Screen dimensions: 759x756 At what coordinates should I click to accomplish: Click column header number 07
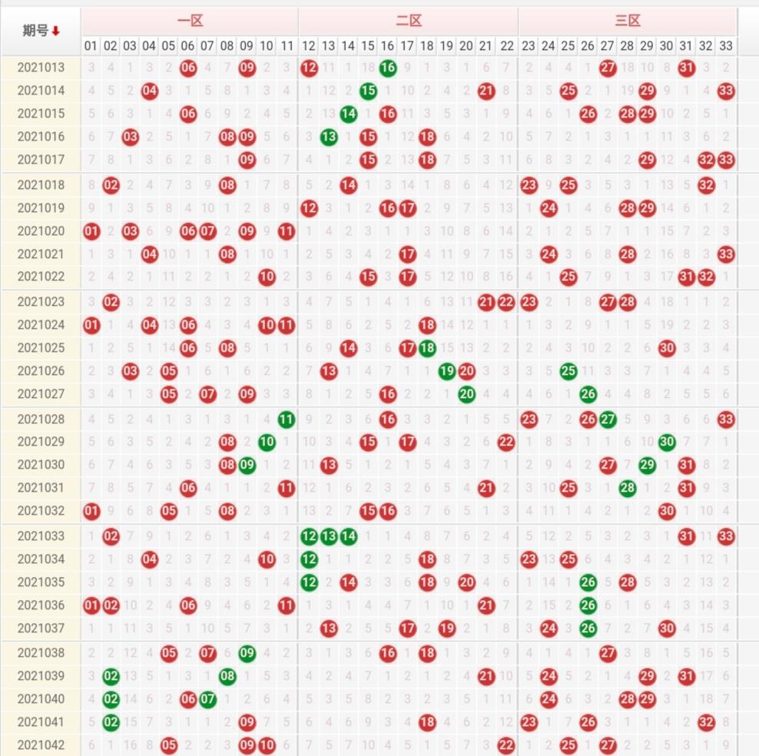[207, 46]
